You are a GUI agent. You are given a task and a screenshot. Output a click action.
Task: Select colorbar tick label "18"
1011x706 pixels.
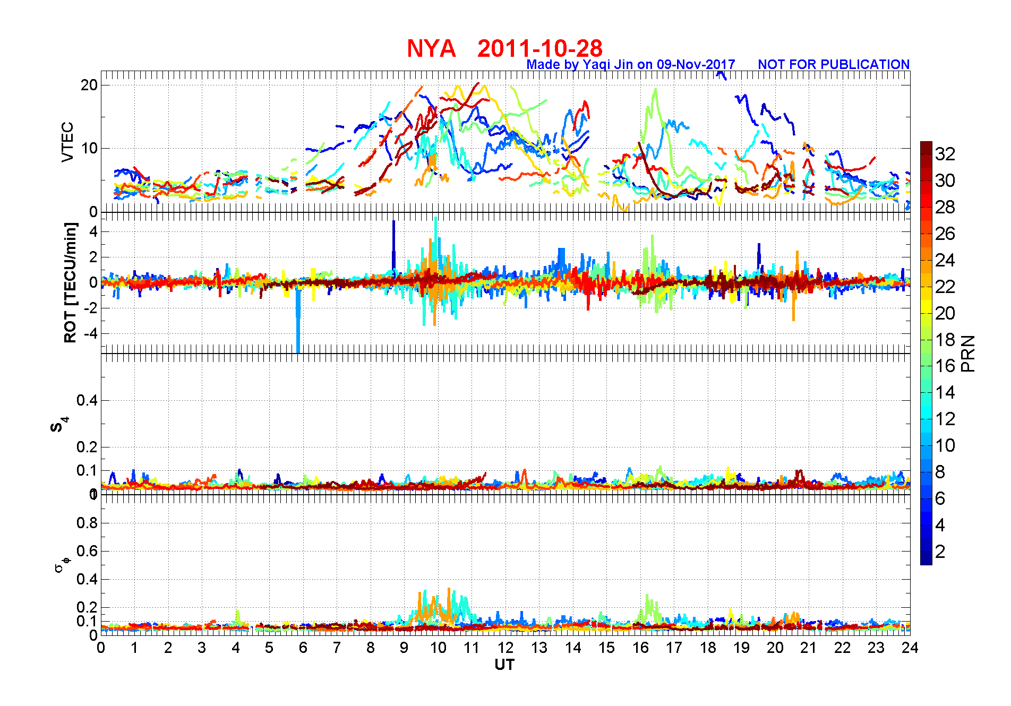click(945, 340)
